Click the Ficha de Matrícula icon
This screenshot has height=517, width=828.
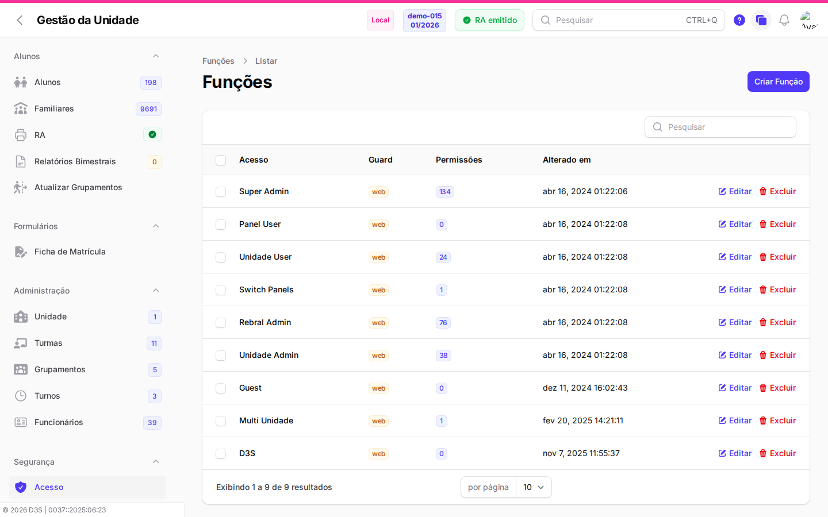click(x=21, y=252)
